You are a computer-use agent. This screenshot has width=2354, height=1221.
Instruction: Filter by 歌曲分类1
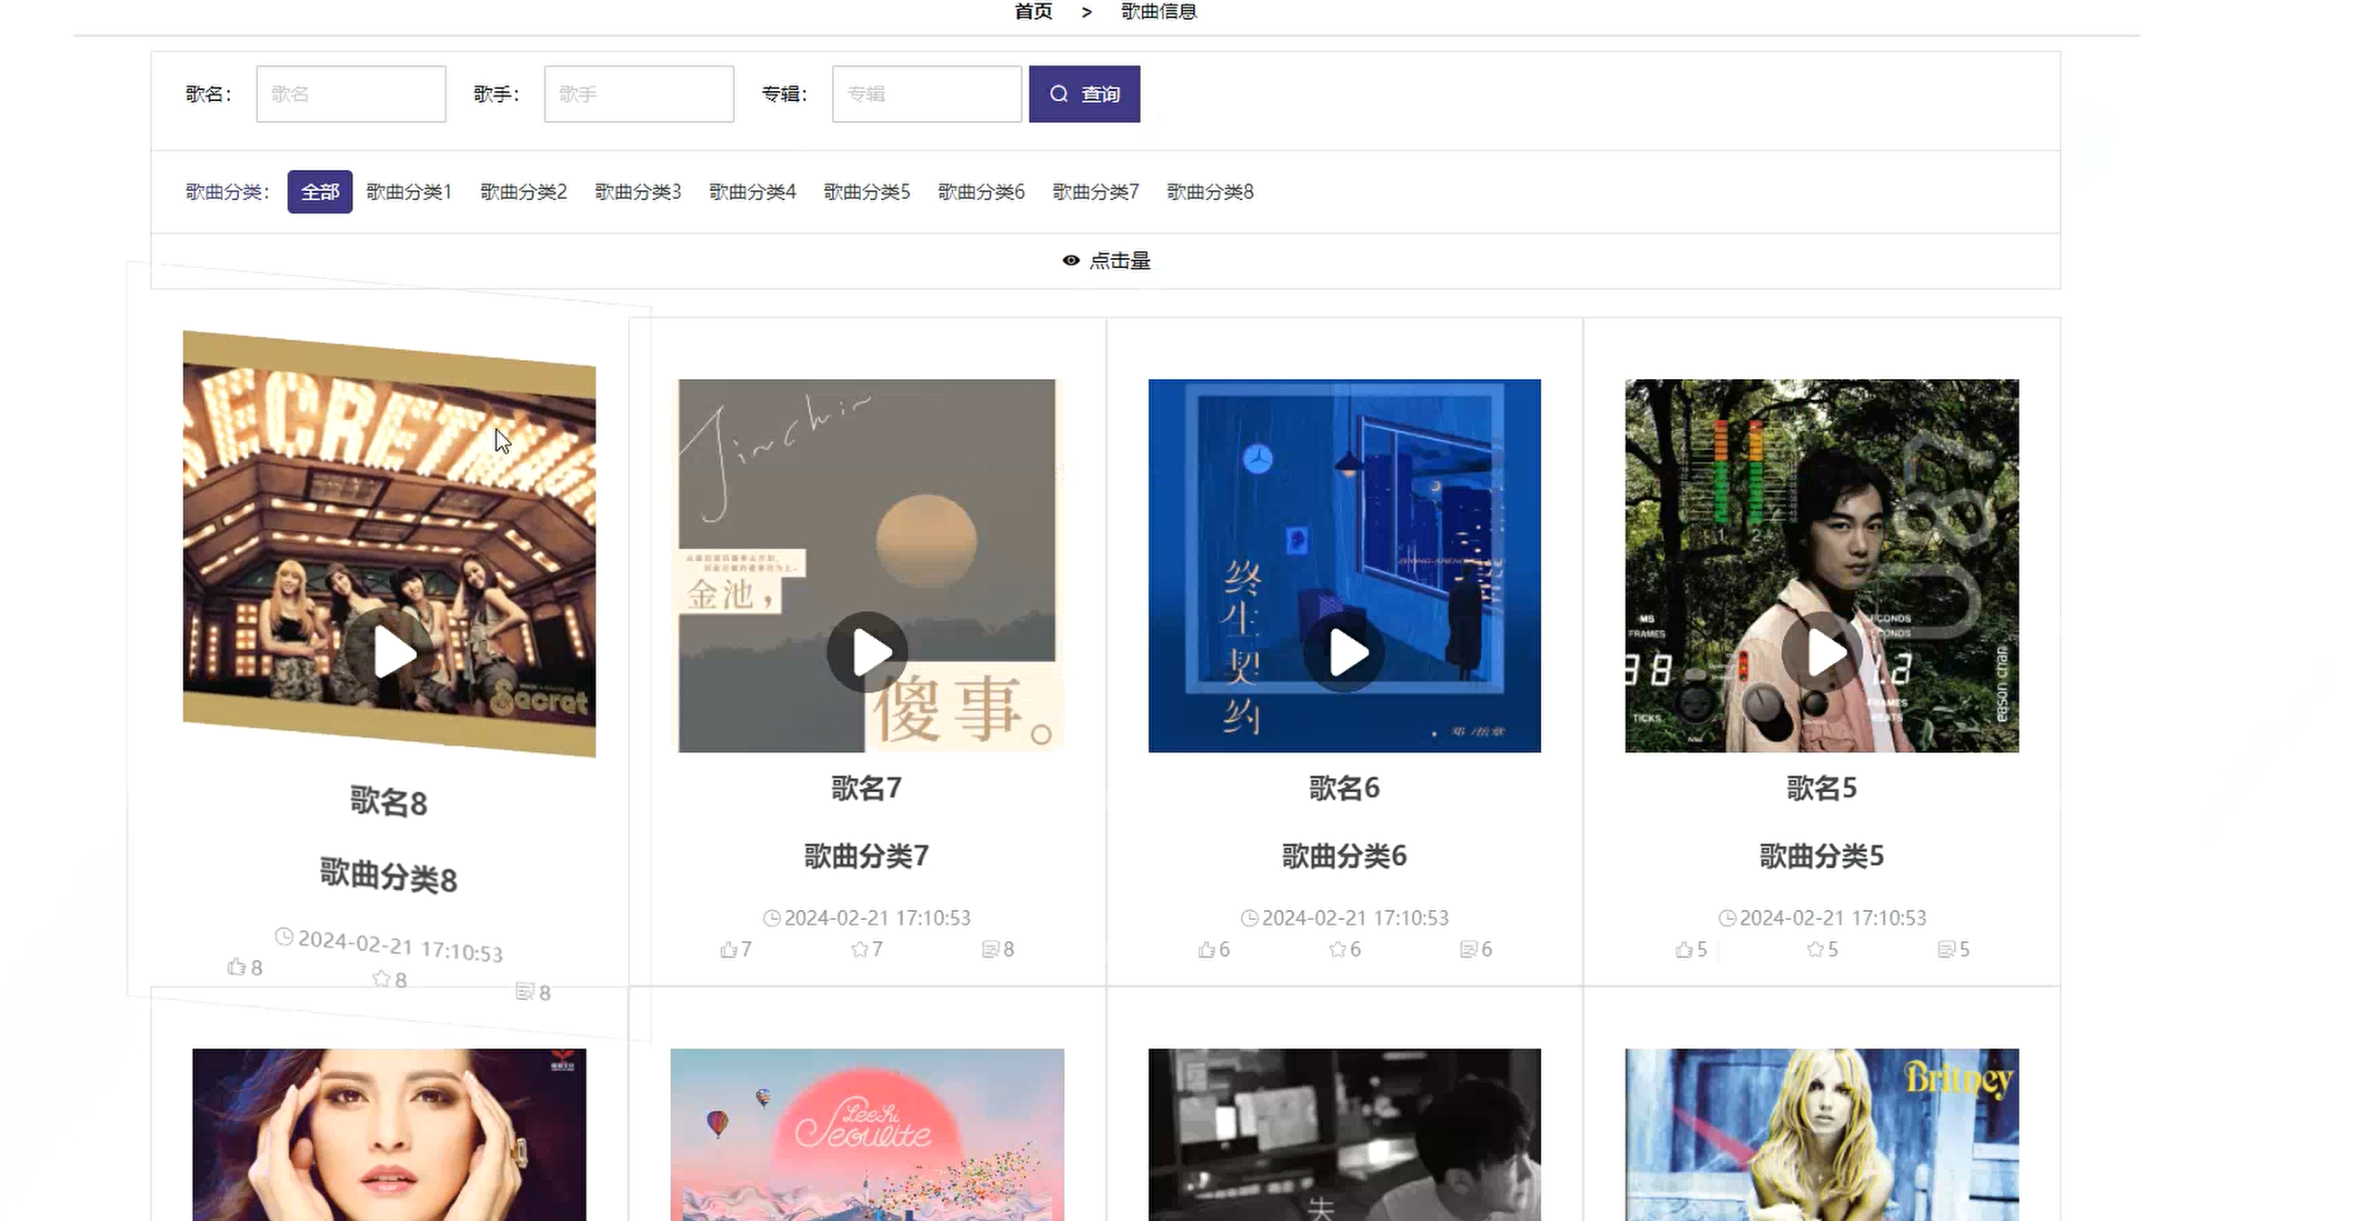(409, 192)
